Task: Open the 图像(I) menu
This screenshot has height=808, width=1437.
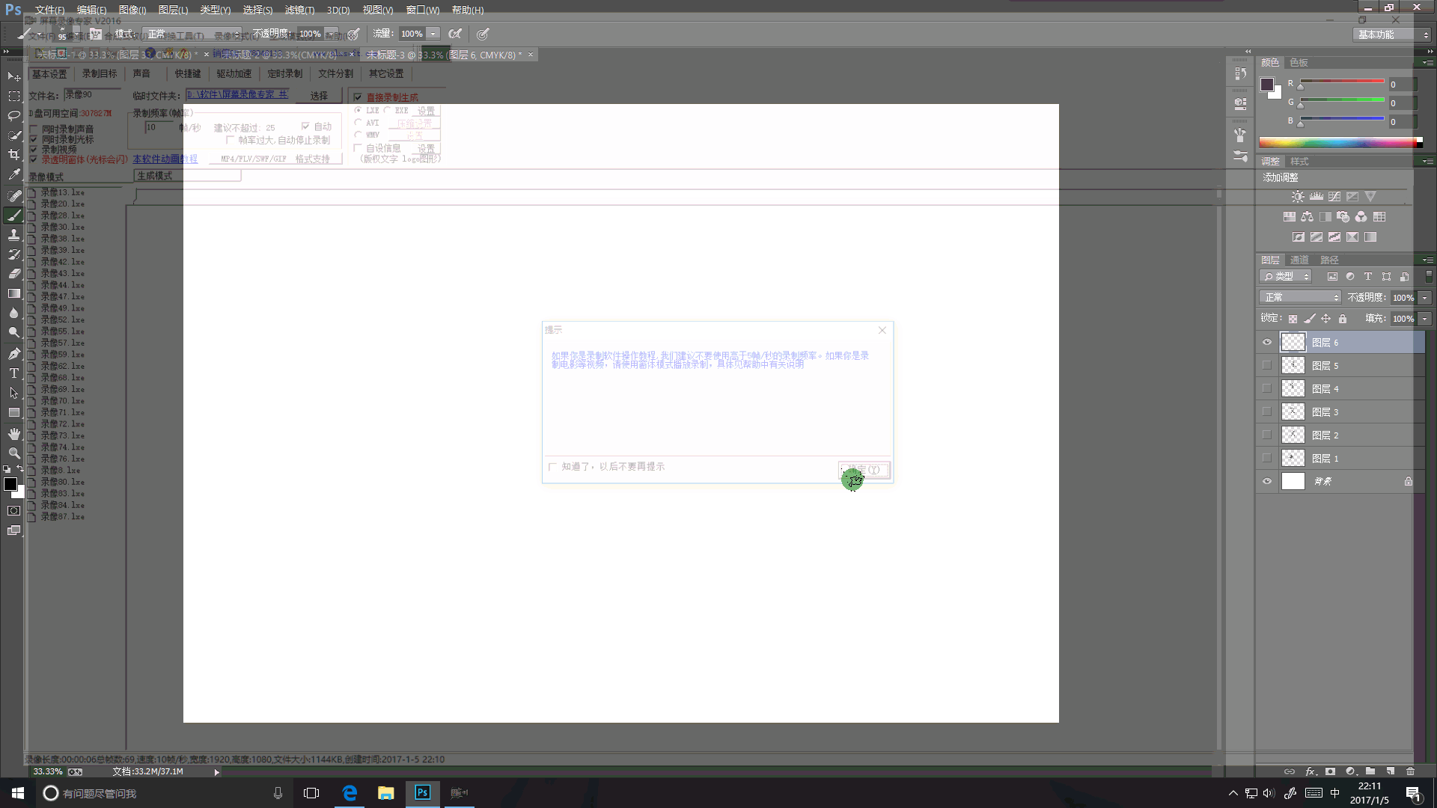Action: pyautogui.click(x=132, y=10)
